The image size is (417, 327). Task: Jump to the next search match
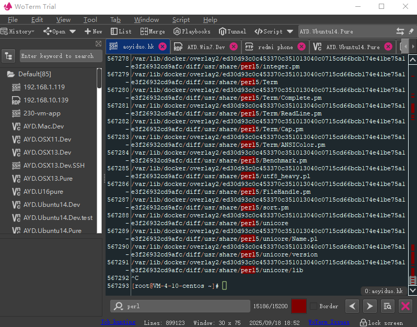[x=369, y=306]
